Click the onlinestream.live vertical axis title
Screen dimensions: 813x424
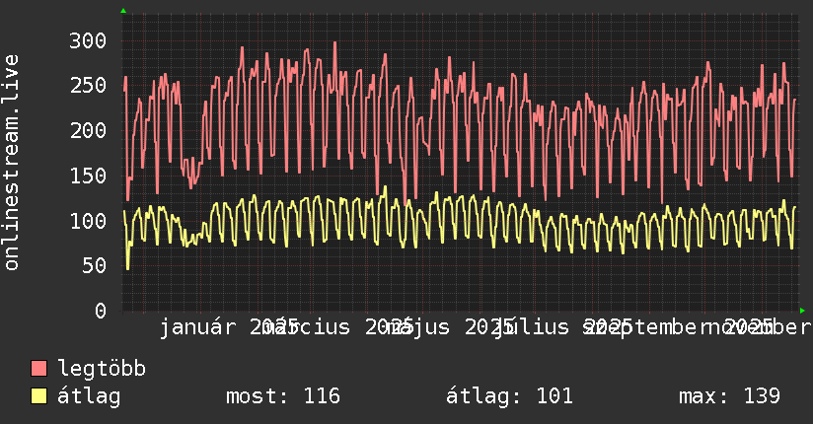click(x=12, y=163)
